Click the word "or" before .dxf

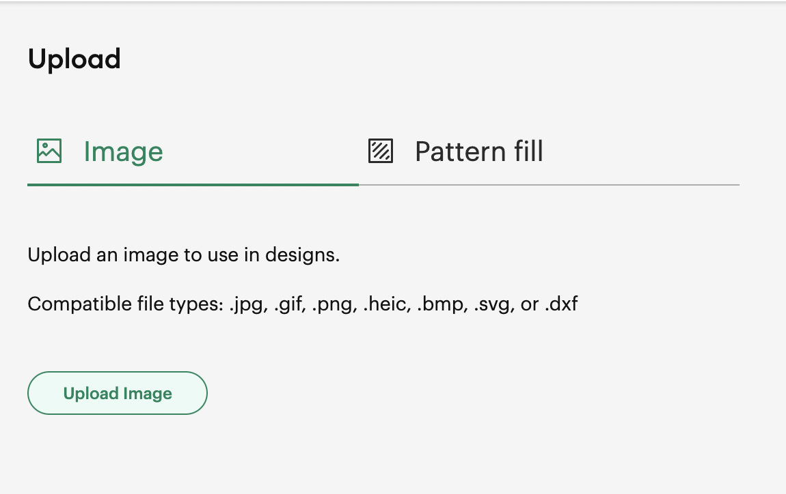(x=530, y=304)
